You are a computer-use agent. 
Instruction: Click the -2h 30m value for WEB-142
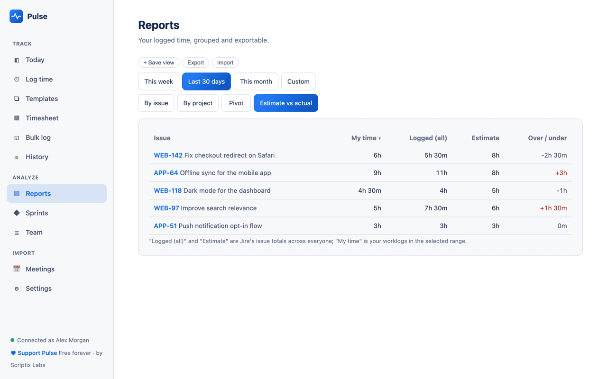click(x=554, y=155)
